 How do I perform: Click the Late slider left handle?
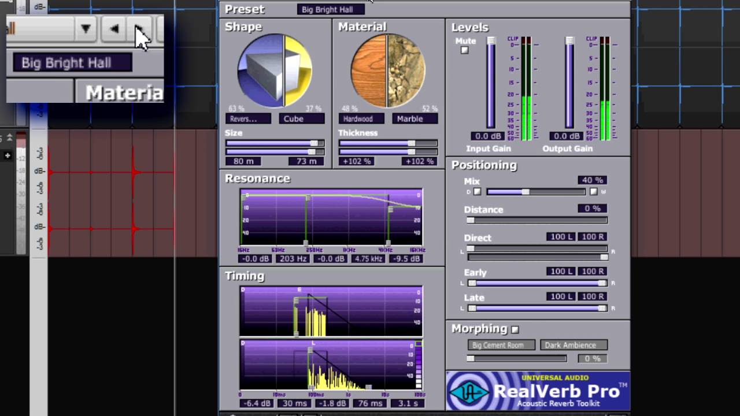pos(472,309)
